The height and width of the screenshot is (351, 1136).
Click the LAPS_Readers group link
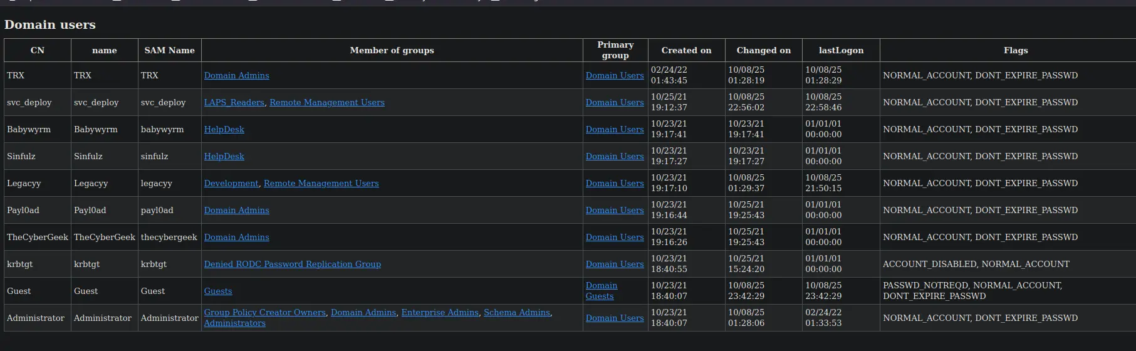coord(234,102)
